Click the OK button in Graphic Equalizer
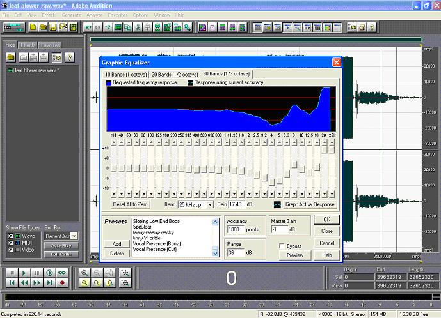 326,219
